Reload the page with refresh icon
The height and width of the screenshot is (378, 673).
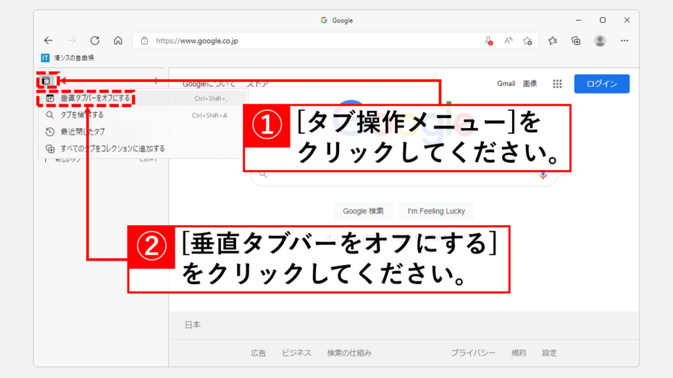95,40
